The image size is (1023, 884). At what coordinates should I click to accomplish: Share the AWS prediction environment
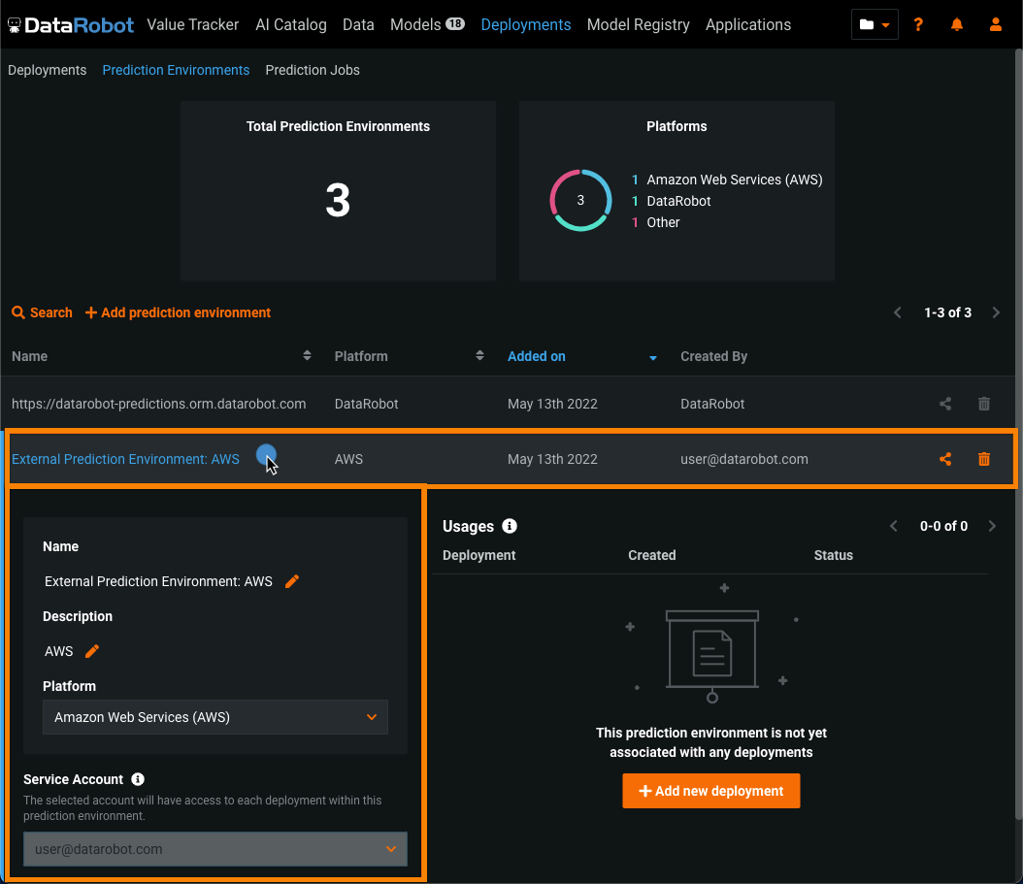pos(945,459)
